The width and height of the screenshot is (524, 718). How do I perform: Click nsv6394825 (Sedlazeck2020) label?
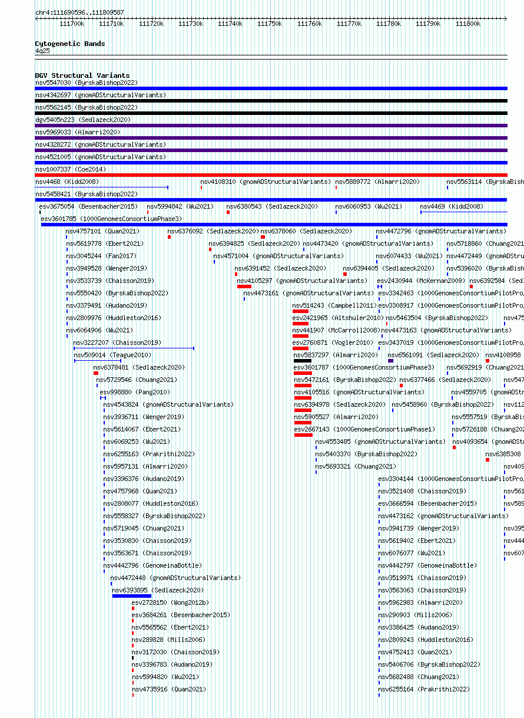(x=254, y=243)
